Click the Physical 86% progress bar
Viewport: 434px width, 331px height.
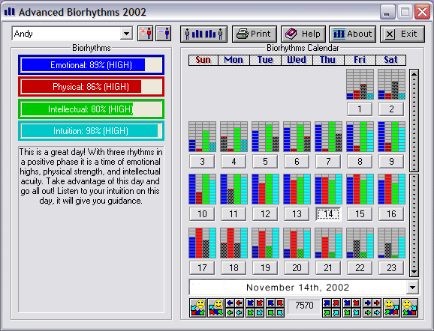pyautogui.click(x=92, y=87)
